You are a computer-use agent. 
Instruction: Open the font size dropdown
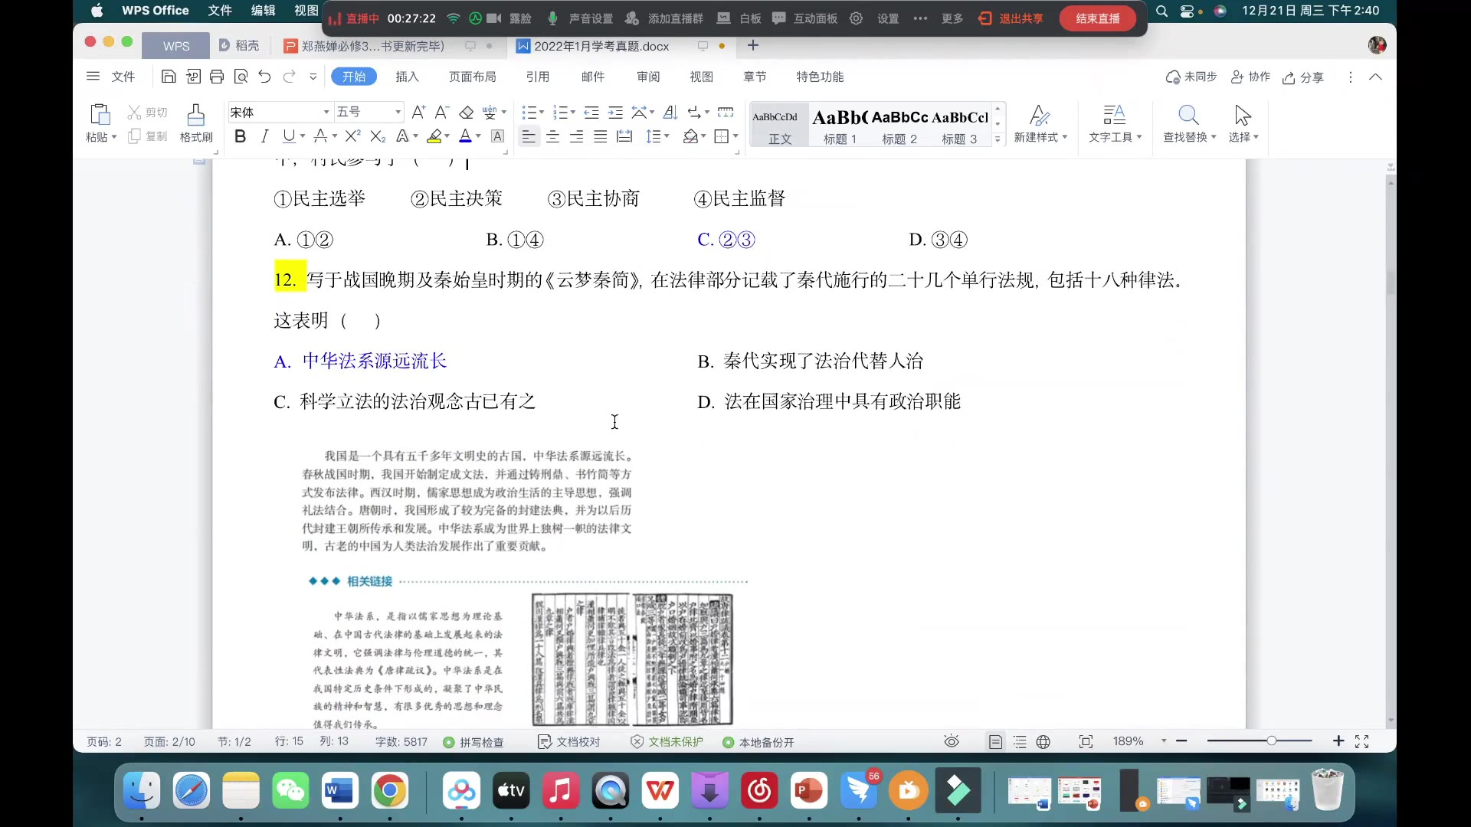[398, 113]
